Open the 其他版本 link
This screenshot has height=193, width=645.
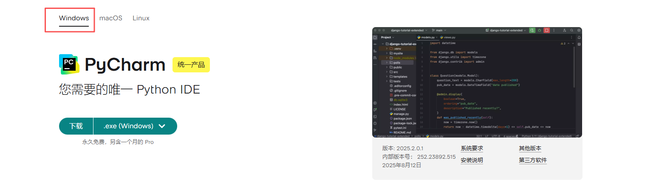tap(530, 149)
